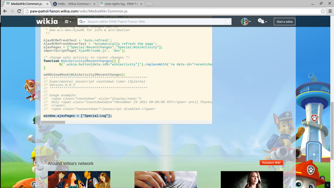The image size is (334, 188).
Task: Open the search scope magnifier dropdown
Action: click(82, 21)
